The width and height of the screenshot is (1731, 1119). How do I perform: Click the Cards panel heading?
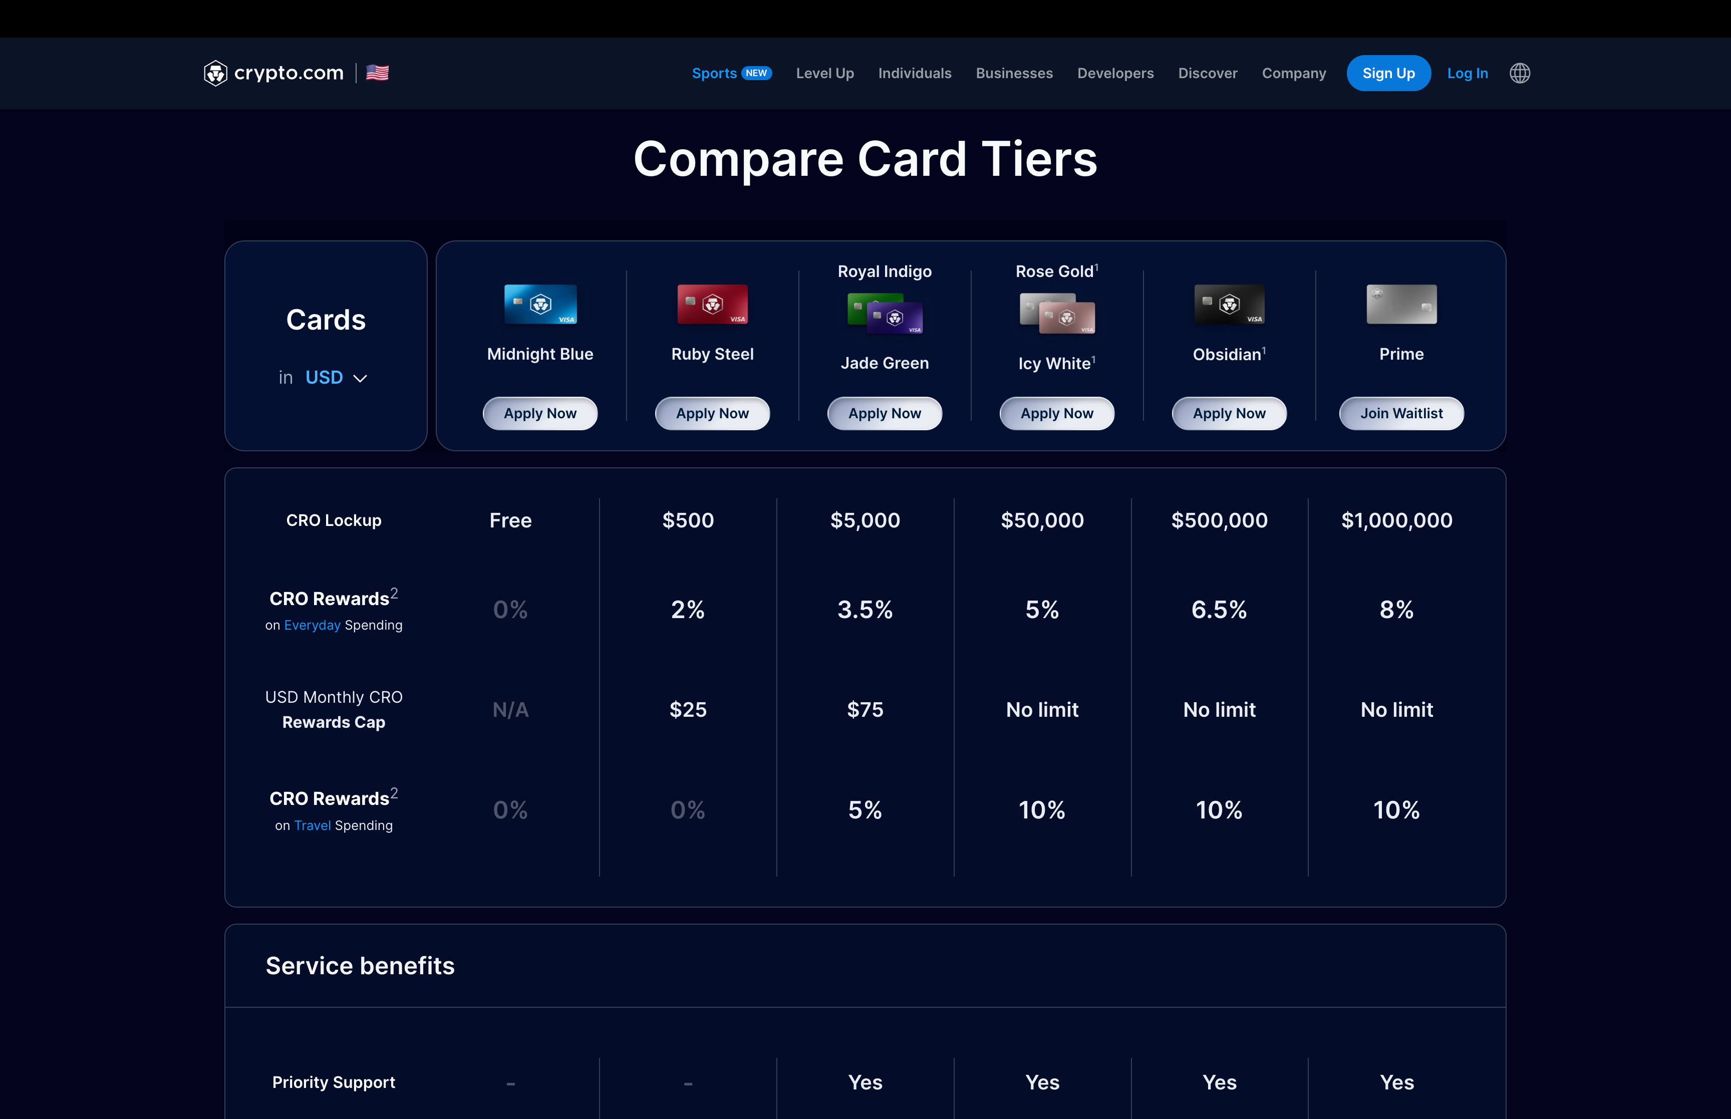326,320
